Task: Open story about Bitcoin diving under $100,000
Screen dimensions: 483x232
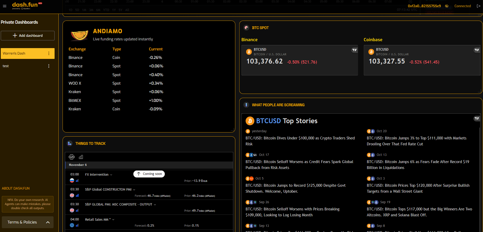Action: [300, 141]
